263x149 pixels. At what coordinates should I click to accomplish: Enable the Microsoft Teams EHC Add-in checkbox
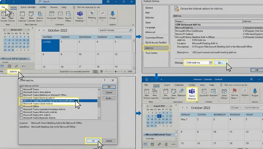coord(21,115)
